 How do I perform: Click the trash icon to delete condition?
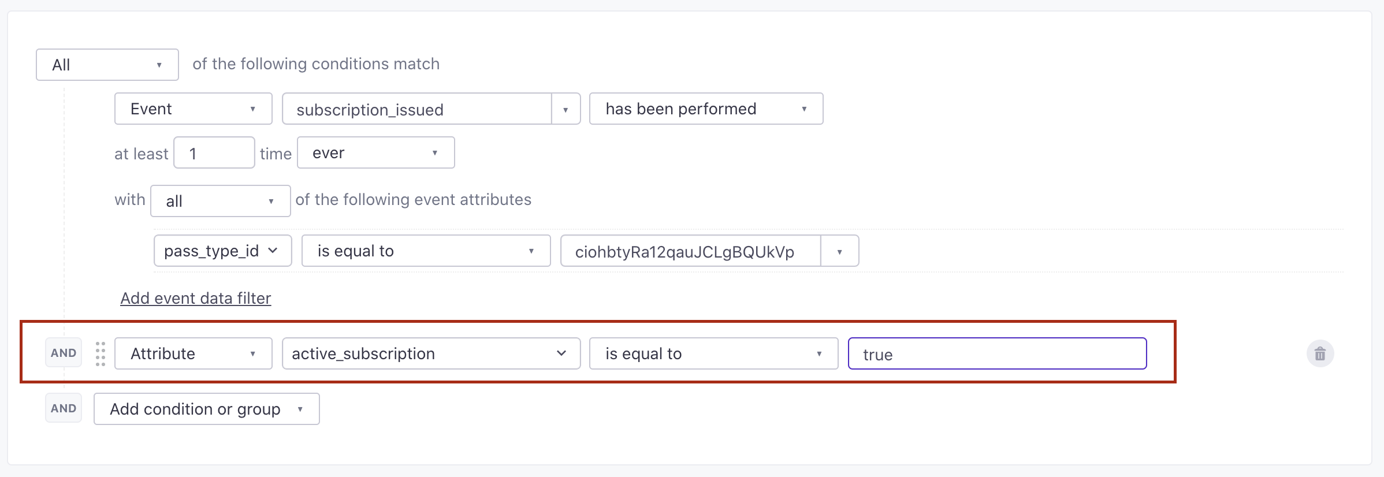(x=1320, y=354)
